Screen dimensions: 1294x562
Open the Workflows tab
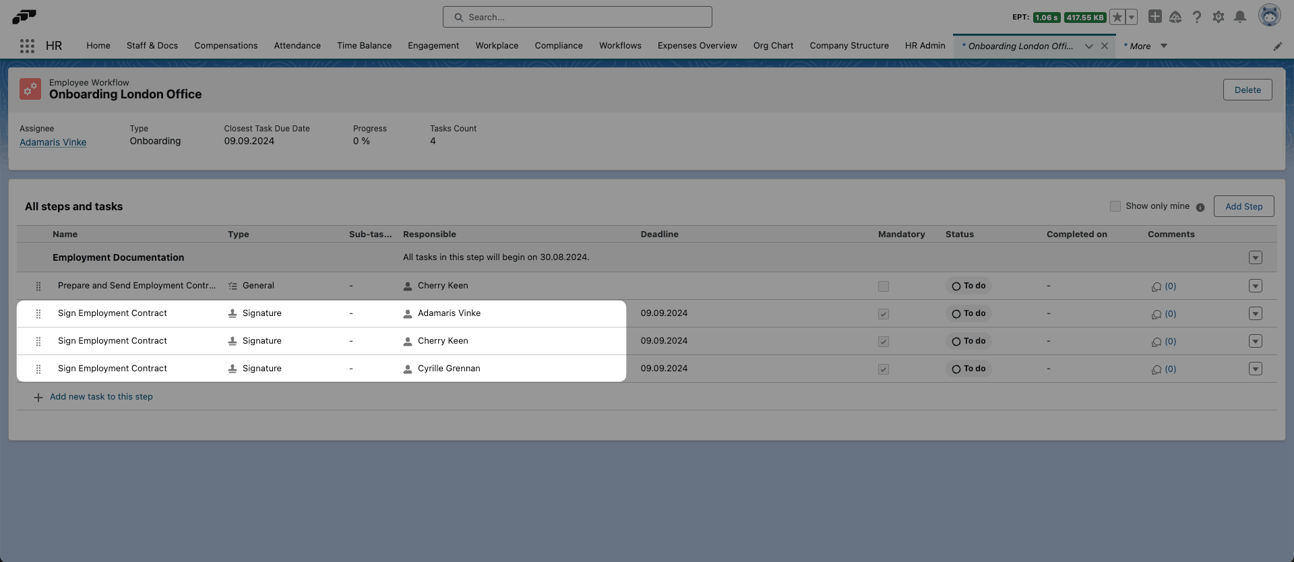620,46
